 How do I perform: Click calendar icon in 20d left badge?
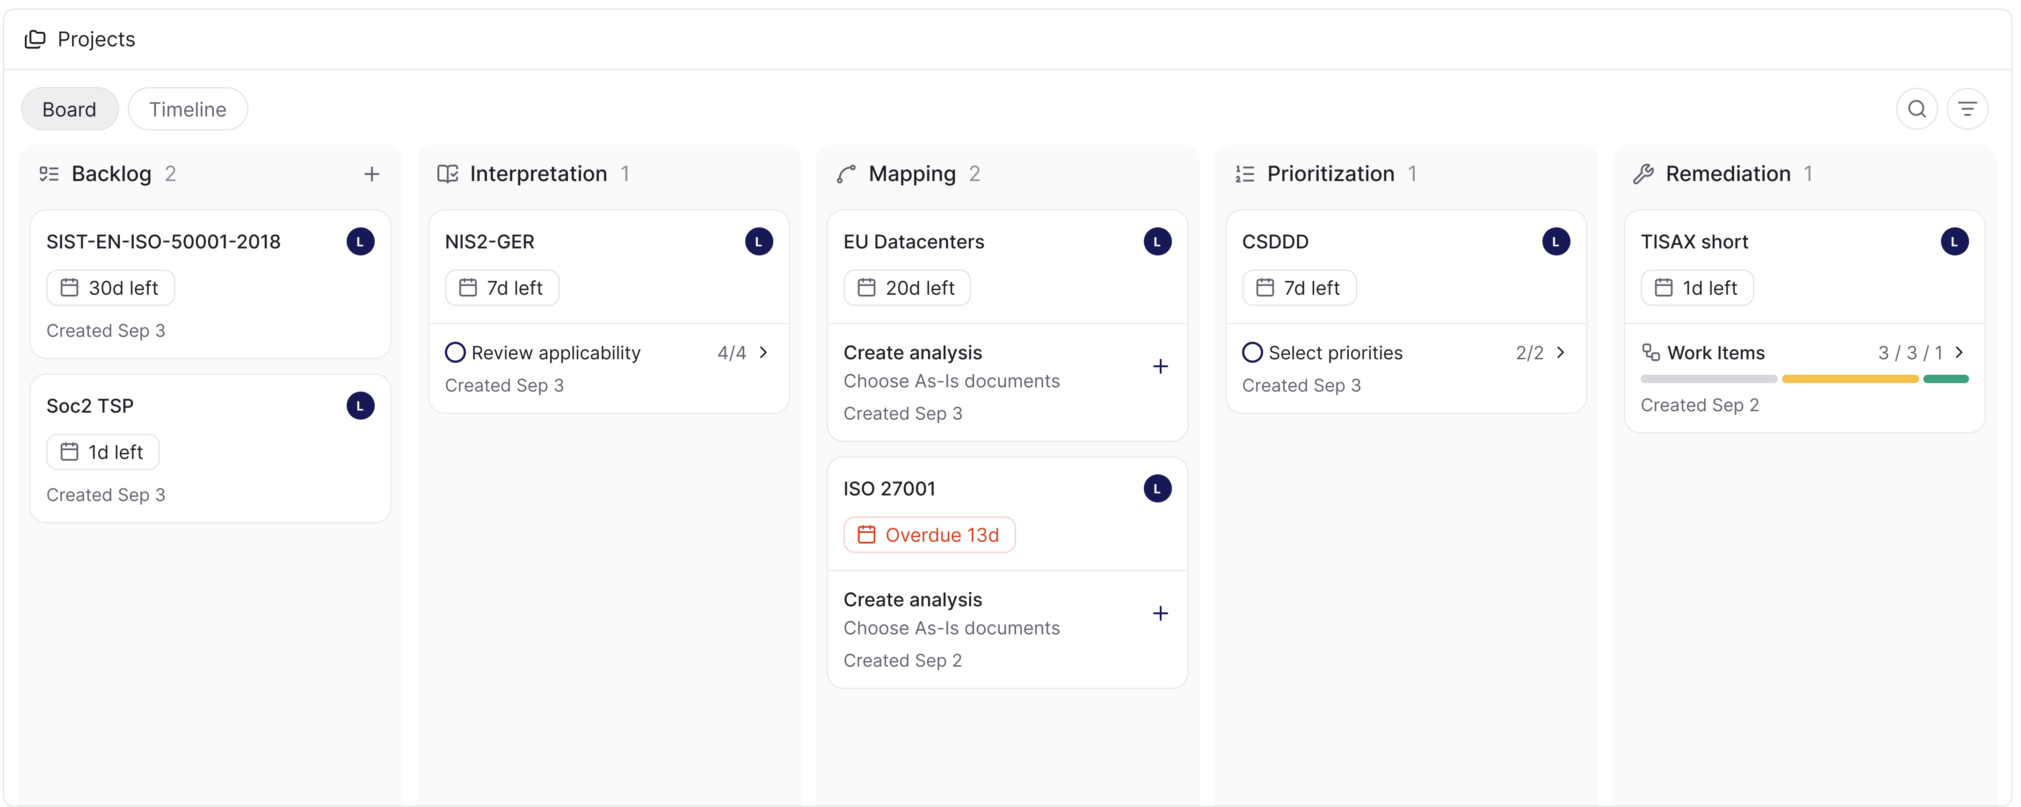[866, 288]
